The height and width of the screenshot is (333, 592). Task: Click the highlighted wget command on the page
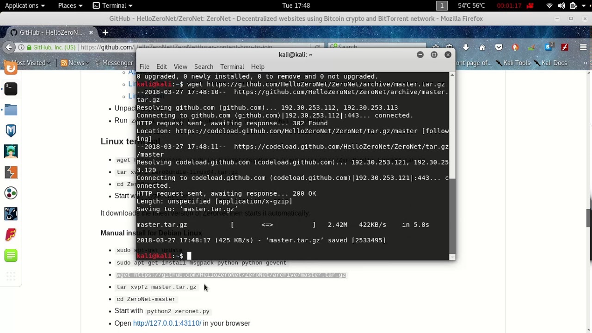tap(231, 275)
